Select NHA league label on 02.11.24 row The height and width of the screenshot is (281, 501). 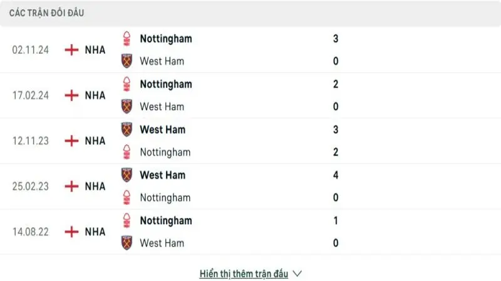click(x=95, y=50)
